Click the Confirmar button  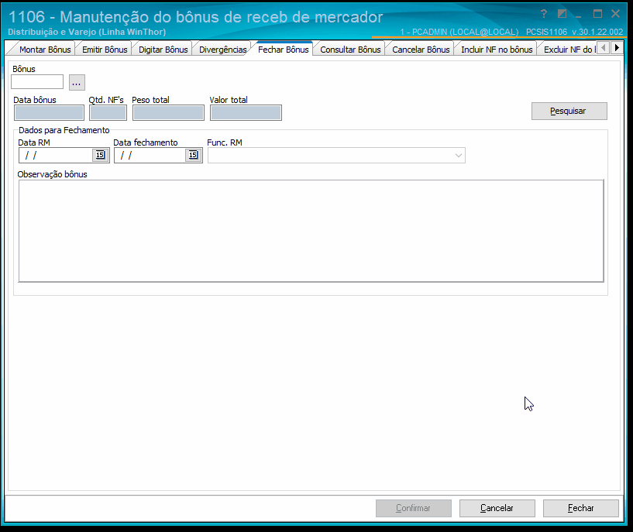point(414,508)
